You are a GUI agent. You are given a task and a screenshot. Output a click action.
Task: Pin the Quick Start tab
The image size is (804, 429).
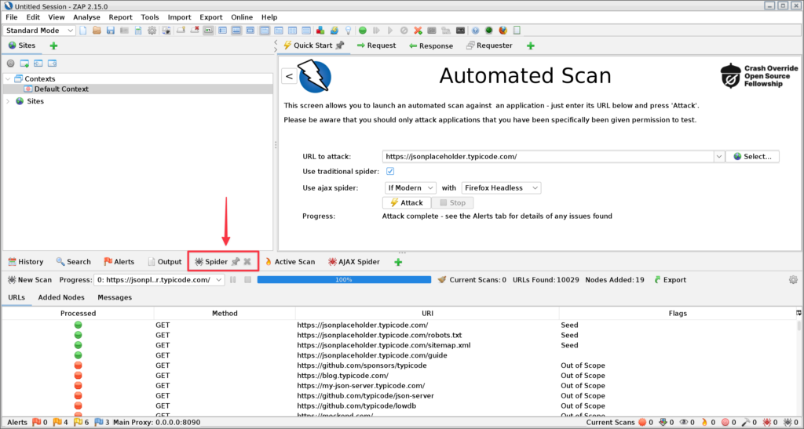339,45
